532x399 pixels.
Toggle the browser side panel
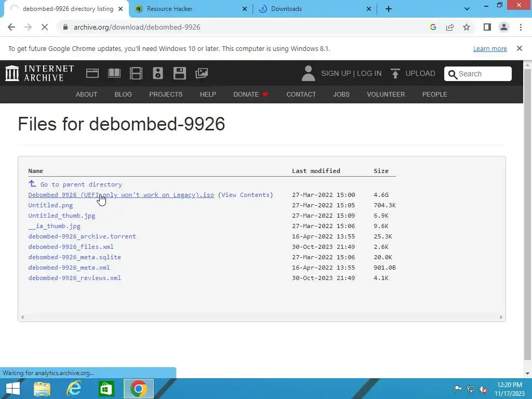pyautogui.click(x=487, y=27)
